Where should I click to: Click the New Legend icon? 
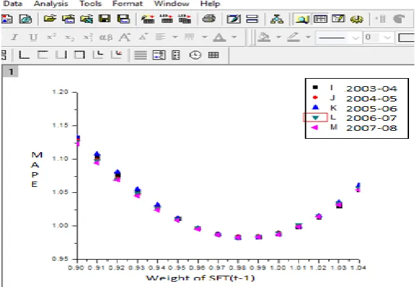pyautogui.click(x=159, y=55)
